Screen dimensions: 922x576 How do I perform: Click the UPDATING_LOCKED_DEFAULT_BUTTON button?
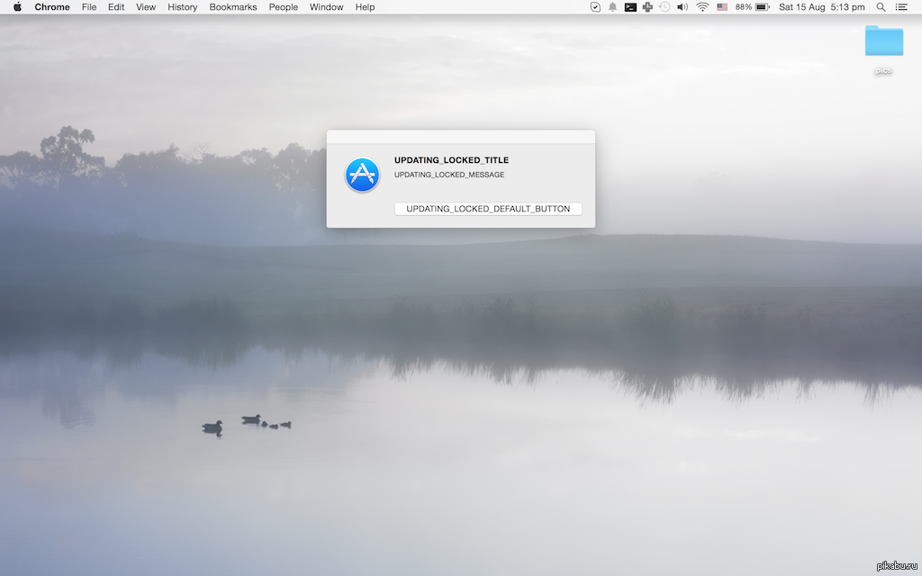[x=488, y=209]
